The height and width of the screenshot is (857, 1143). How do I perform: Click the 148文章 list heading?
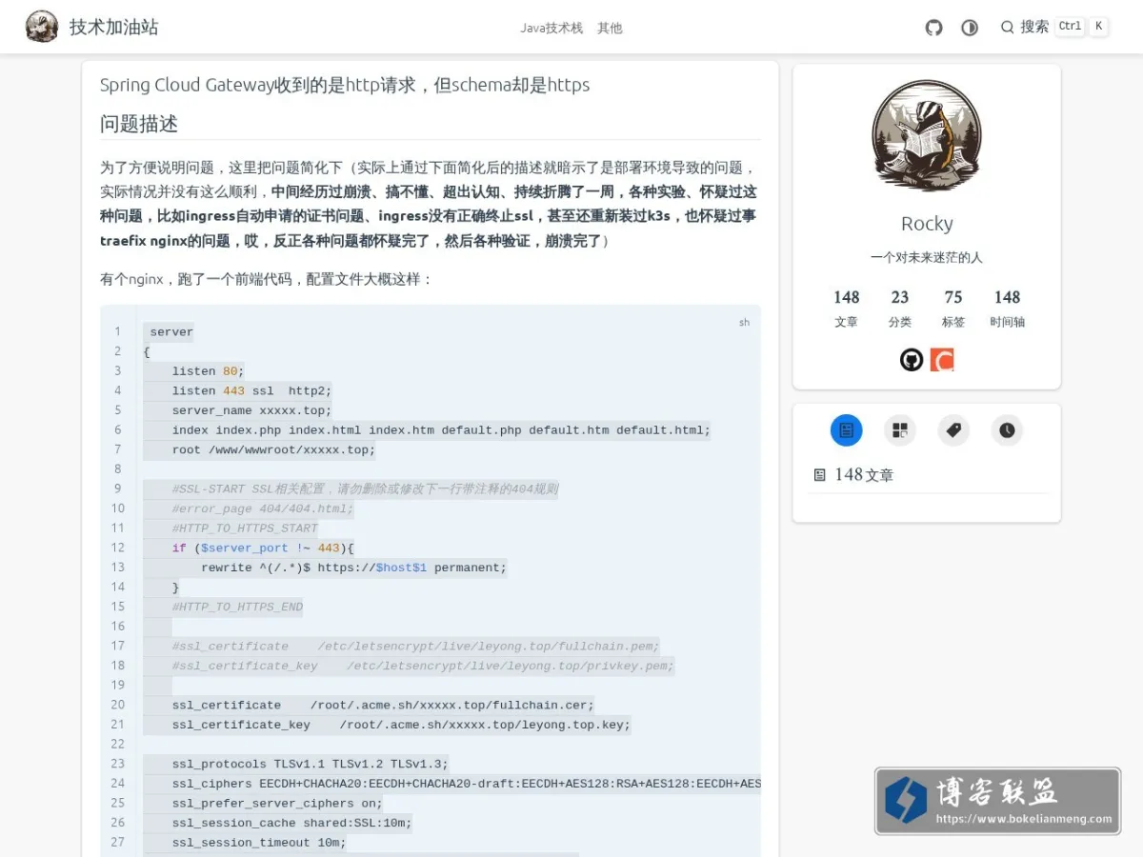pos(864,474)
